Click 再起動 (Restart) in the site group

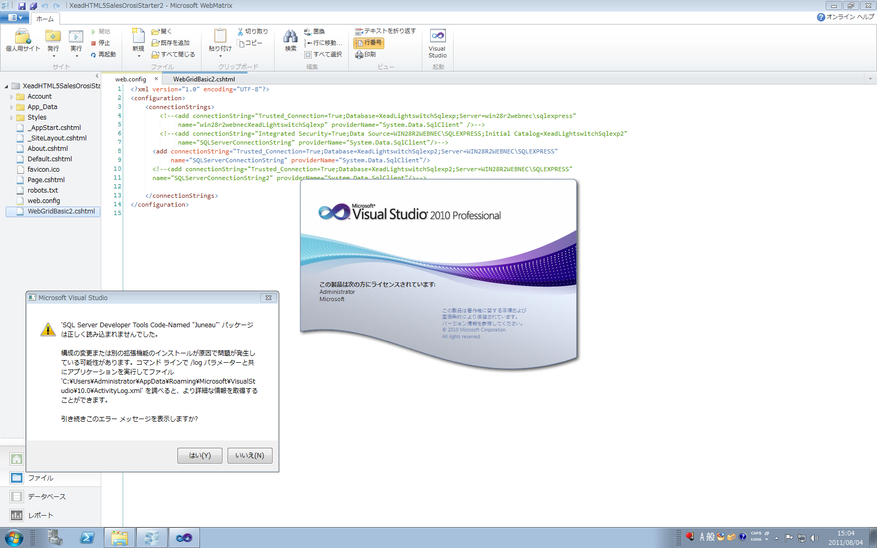[x=103, y=54]
